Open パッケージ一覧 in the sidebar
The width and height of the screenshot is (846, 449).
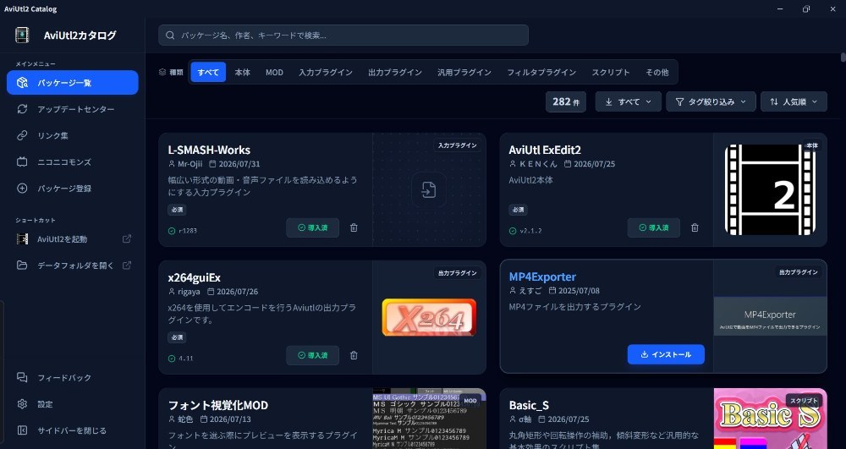pos(72,83)
